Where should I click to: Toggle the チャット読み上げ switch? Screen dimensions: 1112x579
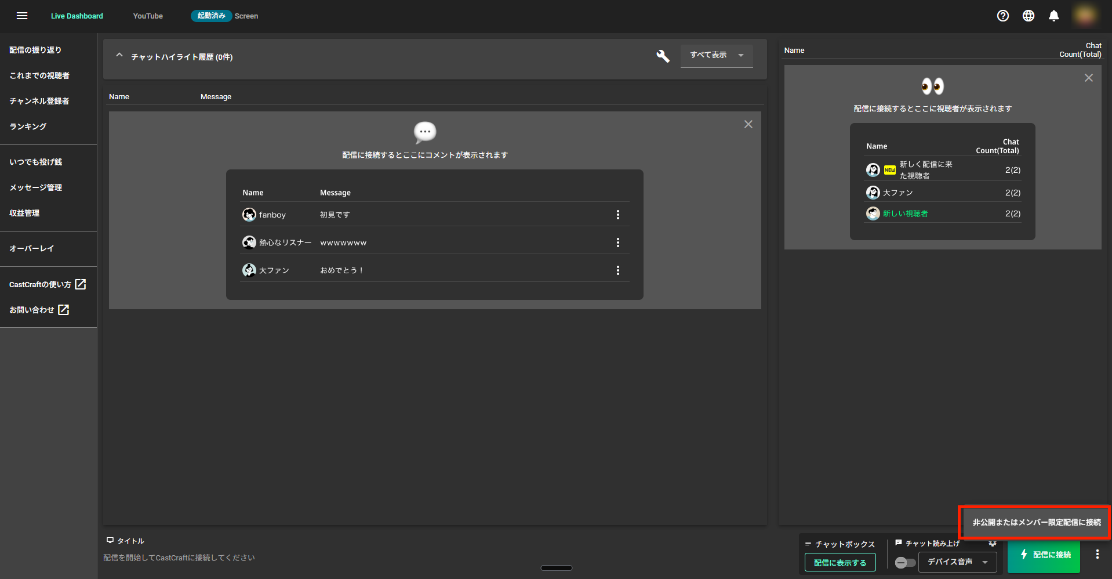tap(904, 563)
